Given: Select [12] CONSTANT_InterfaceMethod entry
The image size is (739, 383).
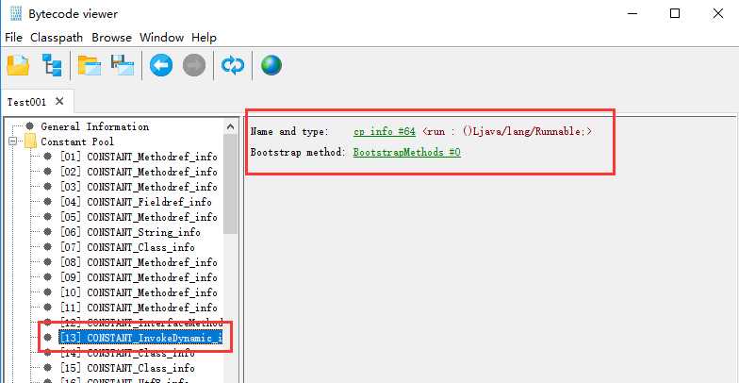Looking at the screenshot, I should 141,323.
